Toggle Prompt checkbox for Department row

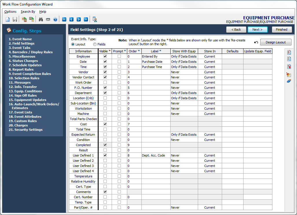[119, 93]
